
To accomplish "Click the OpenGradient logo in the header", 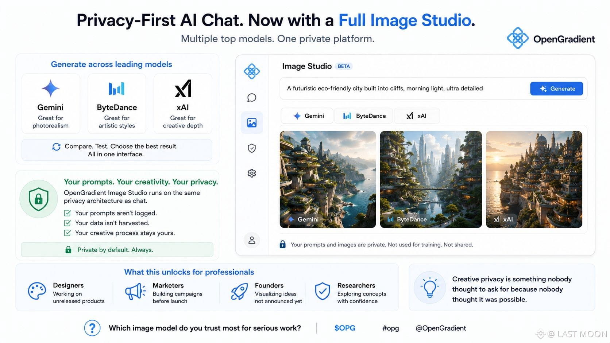I will click(x=551, y=38).
